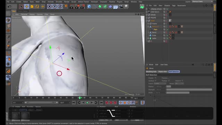This screenshot has height=125, width=222.
Task: Add a Camera object
Action: click(x=121, y=7)
